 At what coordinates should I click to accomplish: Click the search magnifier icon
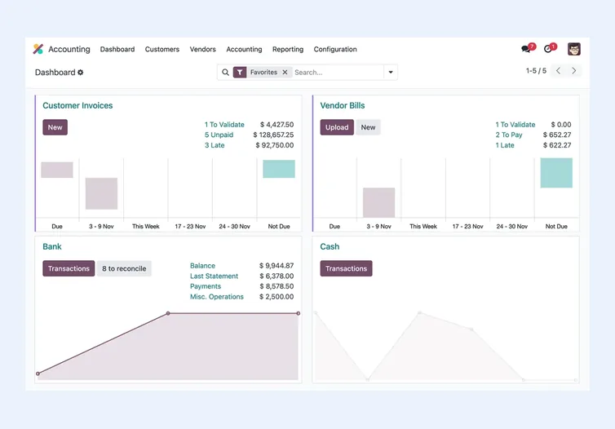(225, 72)
